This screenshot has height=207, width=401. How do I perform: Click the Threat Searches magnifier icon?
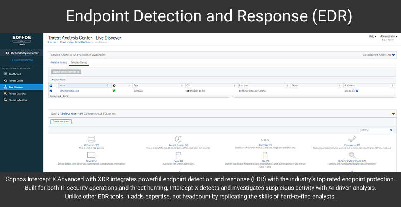click(5, 94)
